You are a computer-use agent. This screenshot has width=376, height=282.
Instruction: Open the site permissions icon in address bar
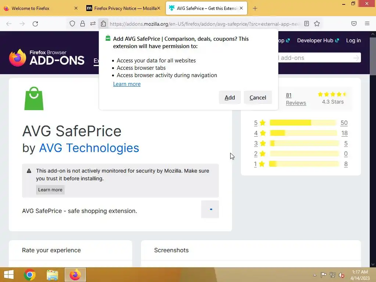[x=93, y=23]
